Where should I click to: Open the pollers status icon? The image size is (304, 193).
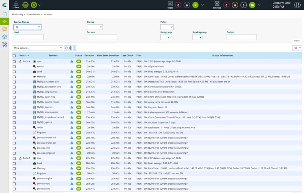[x=16, y=5]
